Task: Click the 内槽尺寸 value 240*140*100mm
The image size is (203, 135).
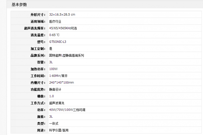Action: (61, 83)
